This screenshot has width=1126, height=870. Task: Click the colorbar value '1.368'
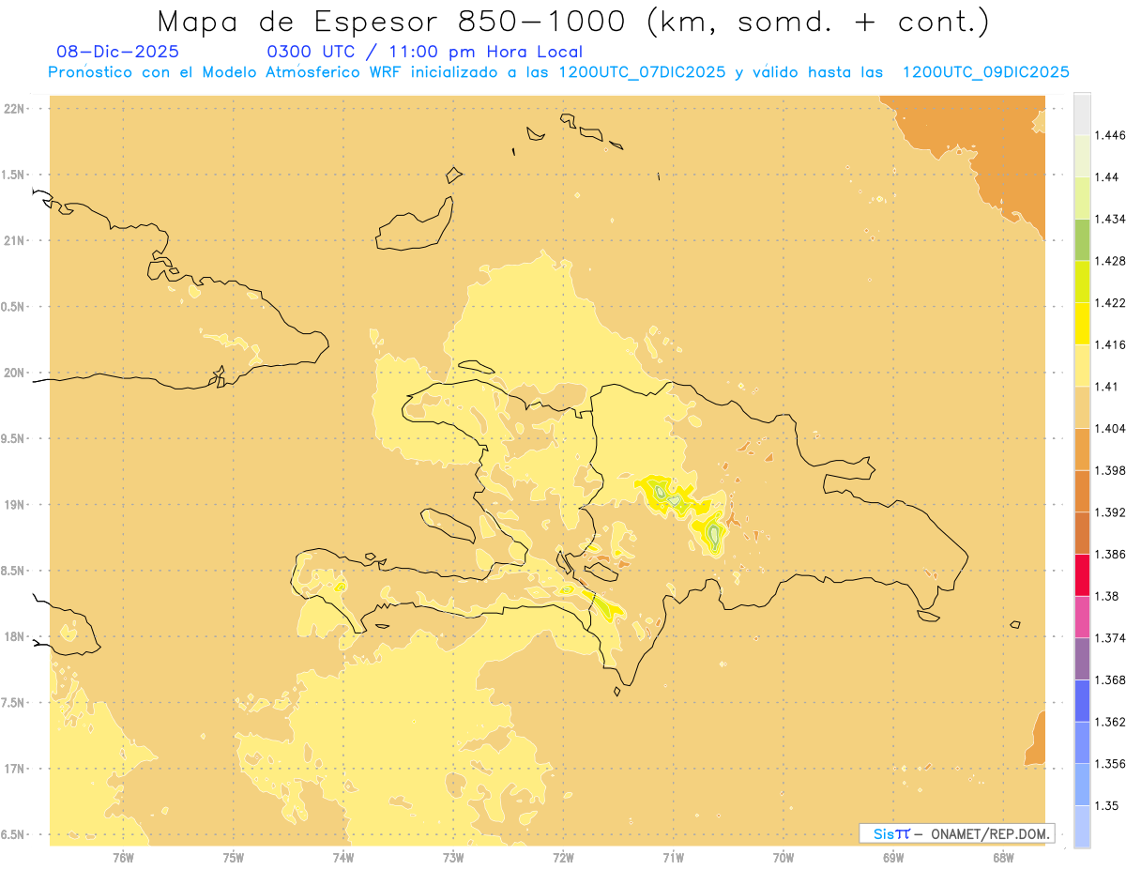1110,679
